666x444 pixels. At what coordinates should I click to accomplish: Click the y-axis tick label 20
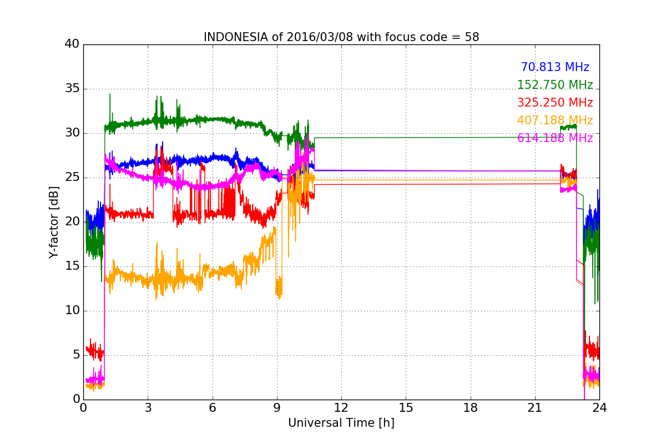pos(72,222)
